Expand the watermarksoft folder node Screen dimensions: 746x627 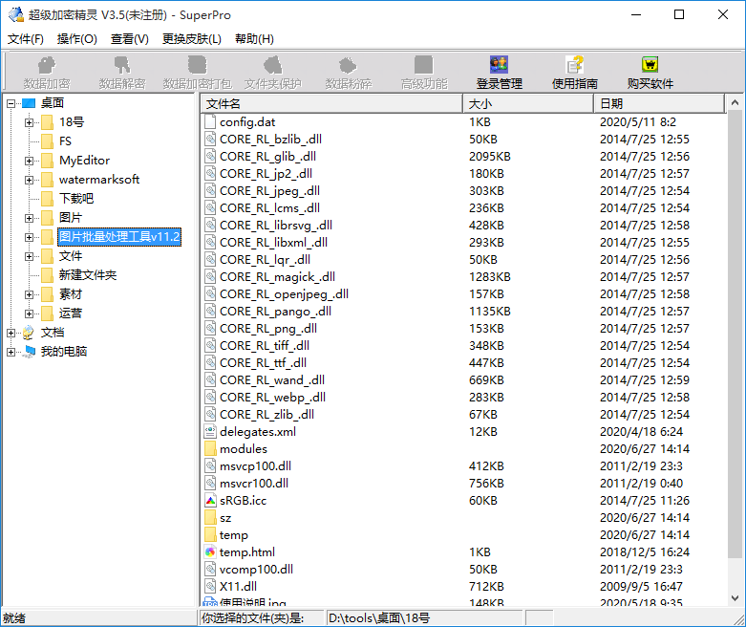29,180
